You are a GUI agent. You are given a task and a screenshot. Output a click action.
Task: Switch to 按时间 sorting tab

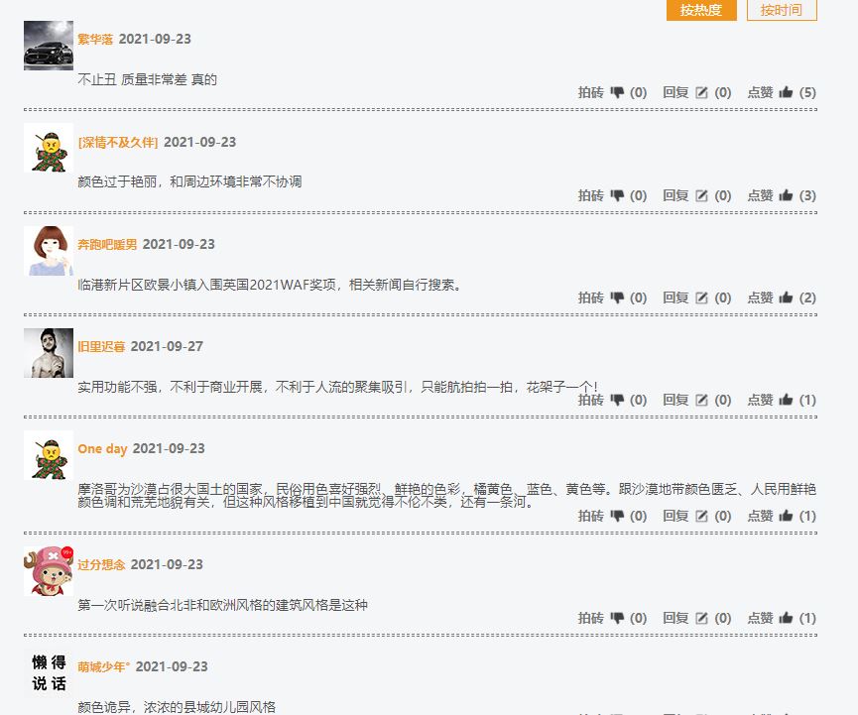pos(781,10)
